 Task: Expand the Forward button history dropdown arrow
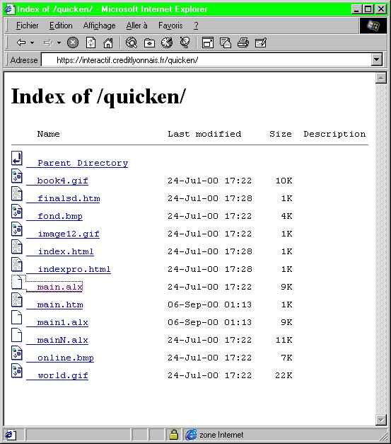(59, 42)
